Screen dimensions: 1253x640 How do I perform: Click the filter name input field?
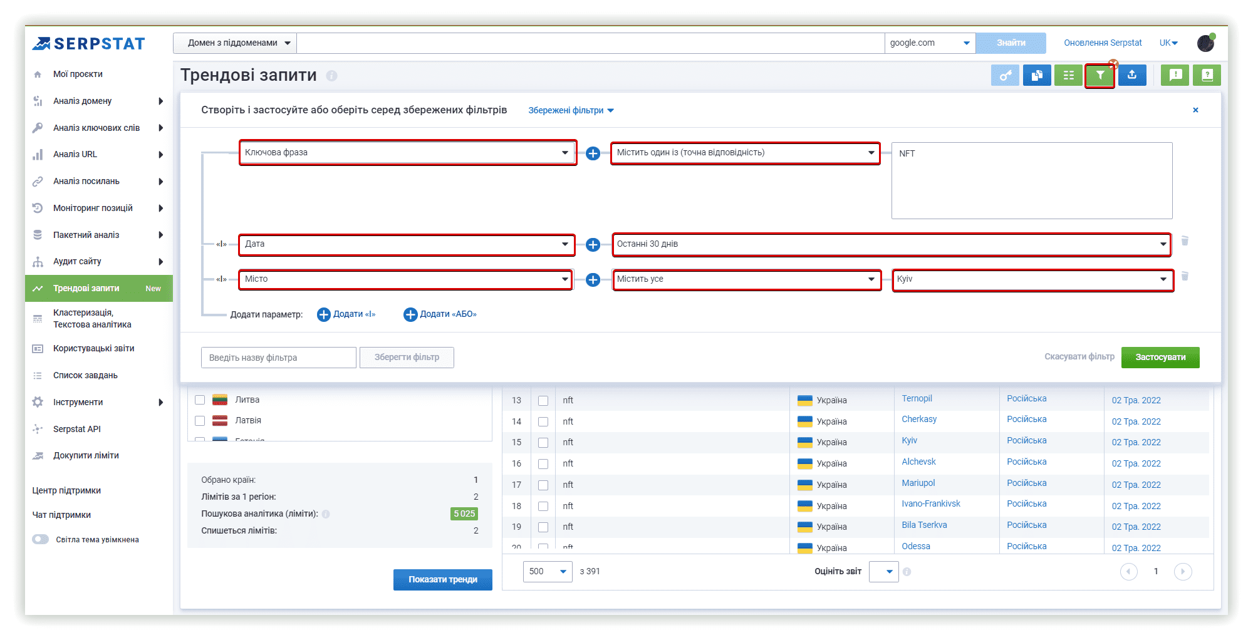pyautogui.click(x=279, y=358)
